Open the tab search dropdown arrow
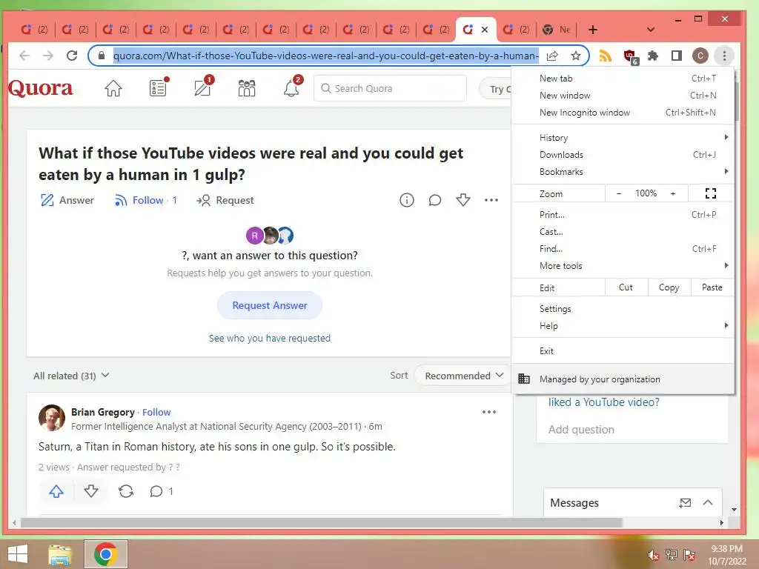Image resolution: width=759 pixels, height=569 pixels. pyautogui.click(x=651, y=30)
